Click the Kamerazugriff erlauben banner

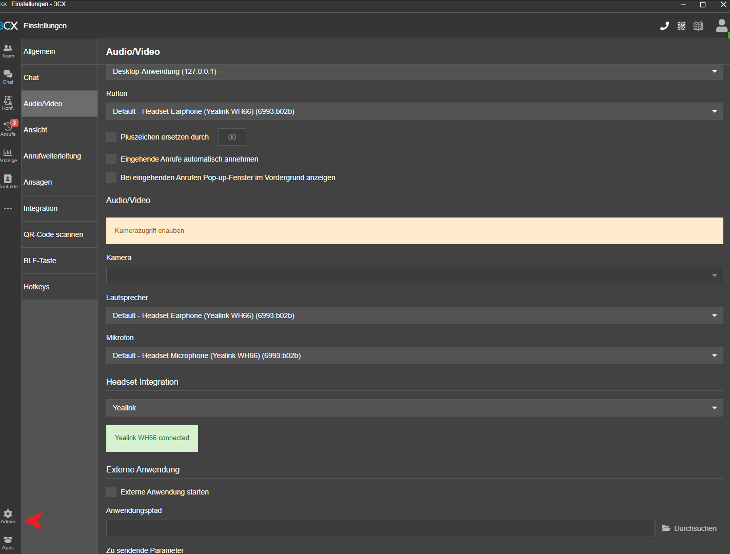coord(414,231)
